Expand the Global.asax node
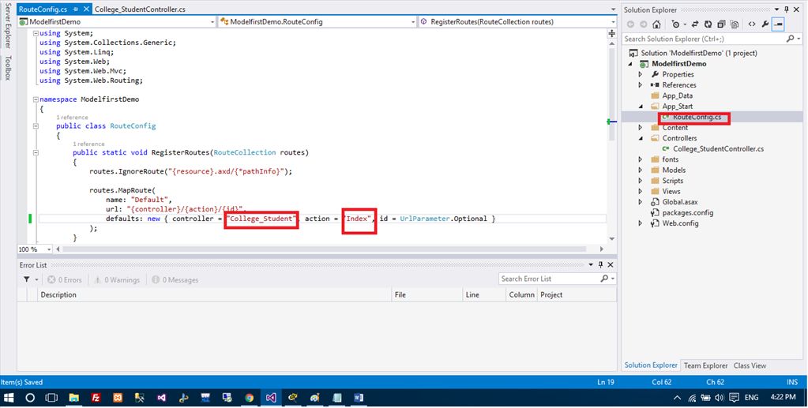Viewport: 808px width, 408px height. [641, 202]
